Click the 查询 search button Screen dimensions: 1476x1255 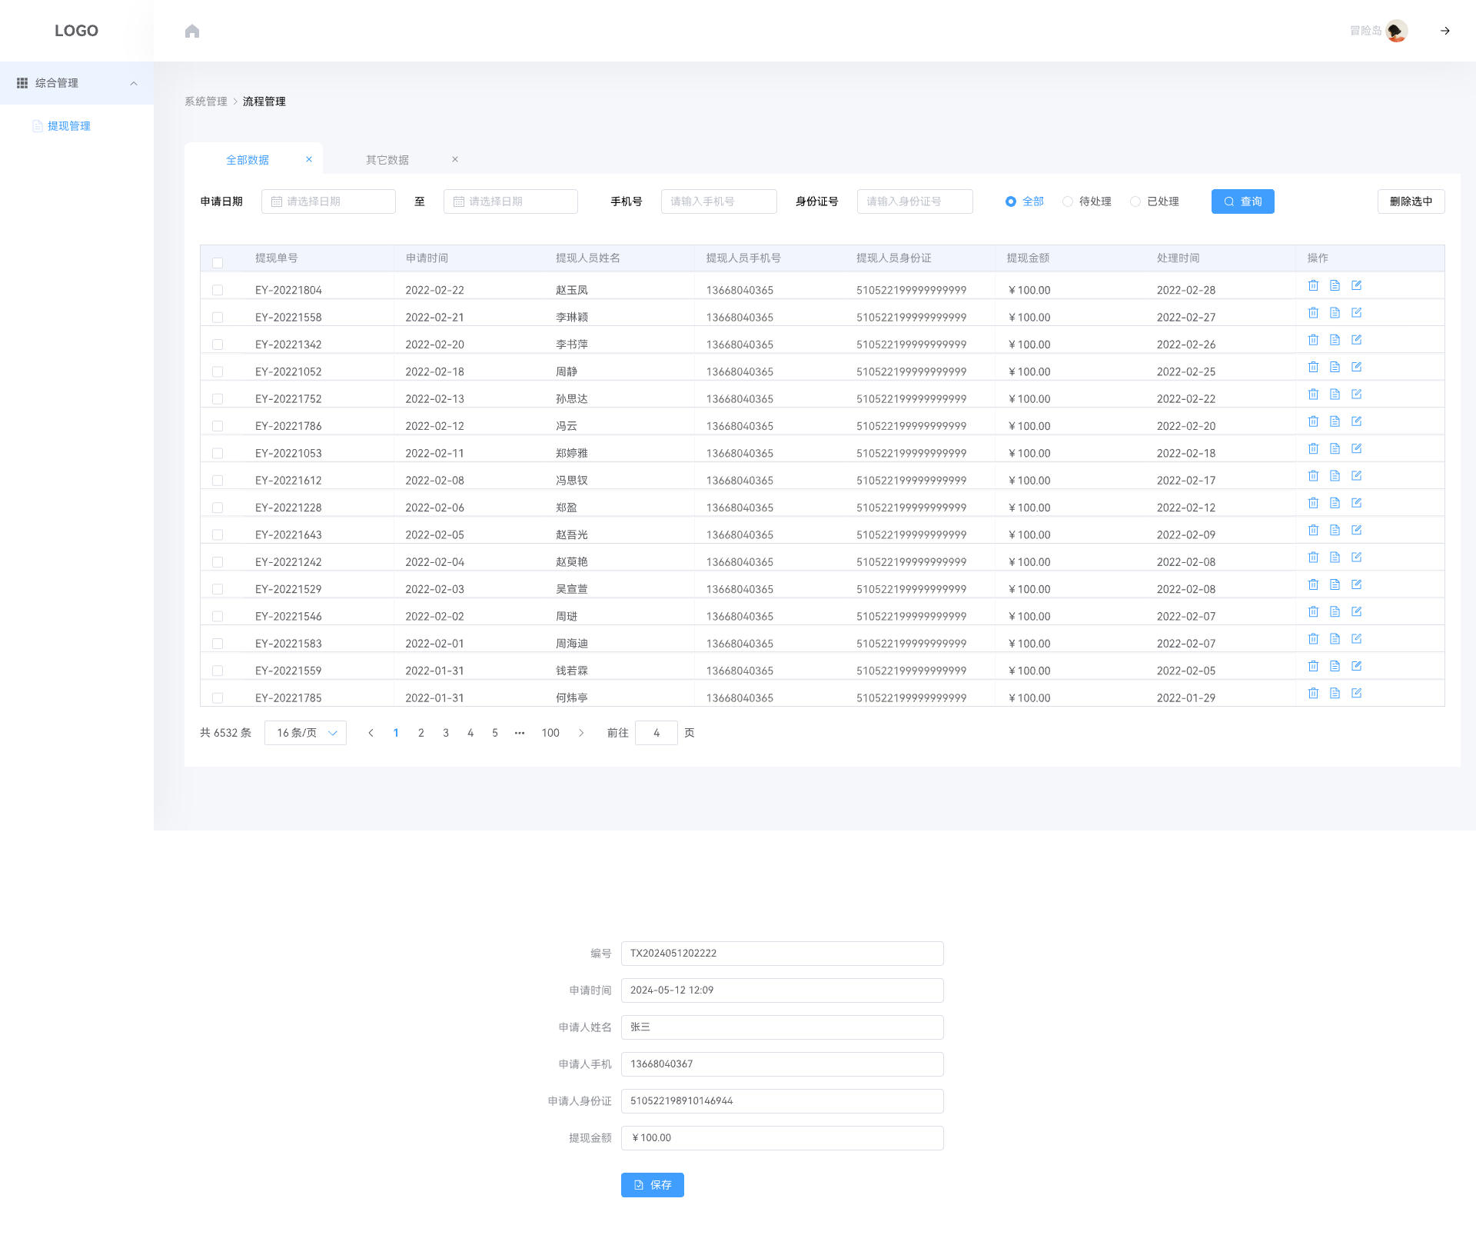pos(1242,201)
